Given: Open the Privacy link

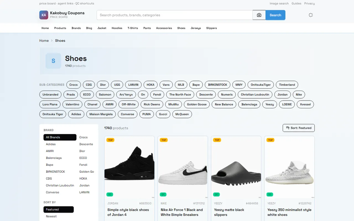Looking at the screenshot, I should click(309, 4).
